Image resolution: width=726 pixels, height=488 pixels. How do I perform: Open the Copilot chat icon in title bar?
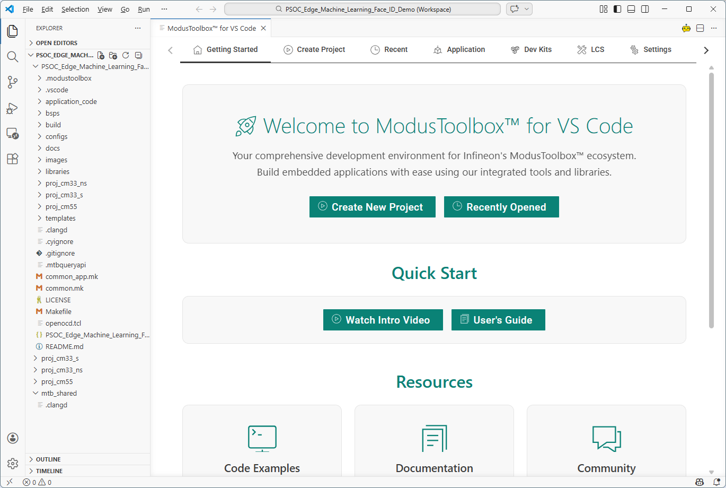(x=513, y=9)
